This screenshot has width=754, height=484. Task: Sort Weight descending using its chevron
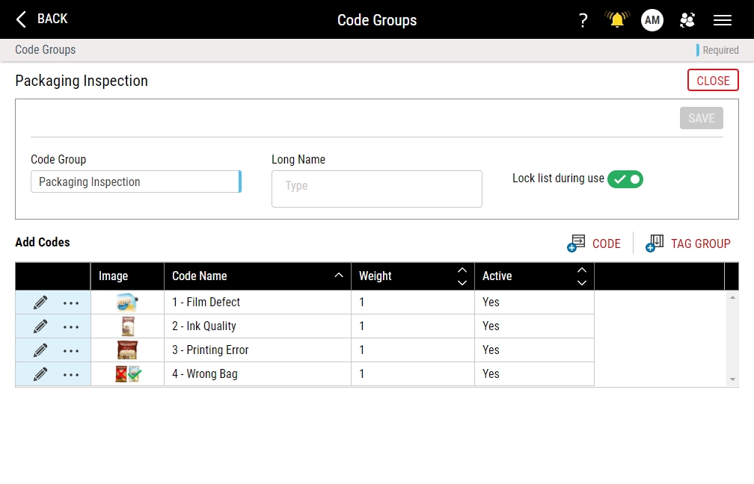point(462,282)
